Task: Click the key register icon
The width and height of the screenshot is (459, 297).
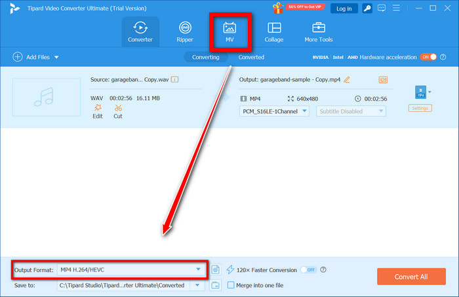Action: (367, 8)
